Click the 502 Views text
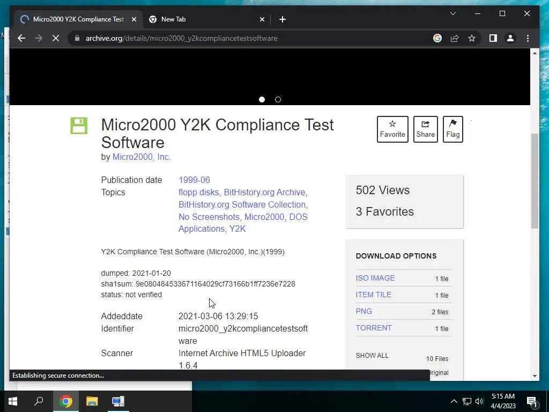The image size is (549, 412). click(383, 190)
